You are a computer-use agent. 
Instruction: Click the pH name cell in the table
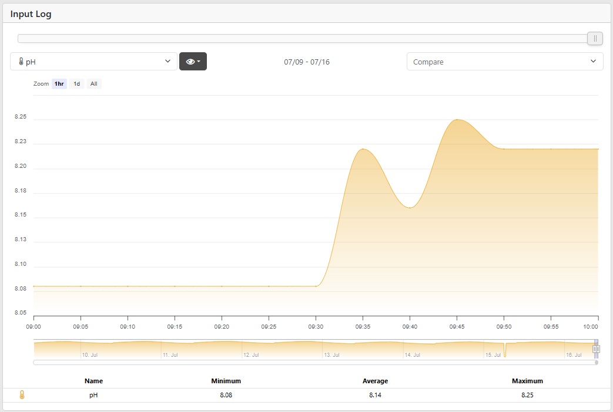(93, 396)
